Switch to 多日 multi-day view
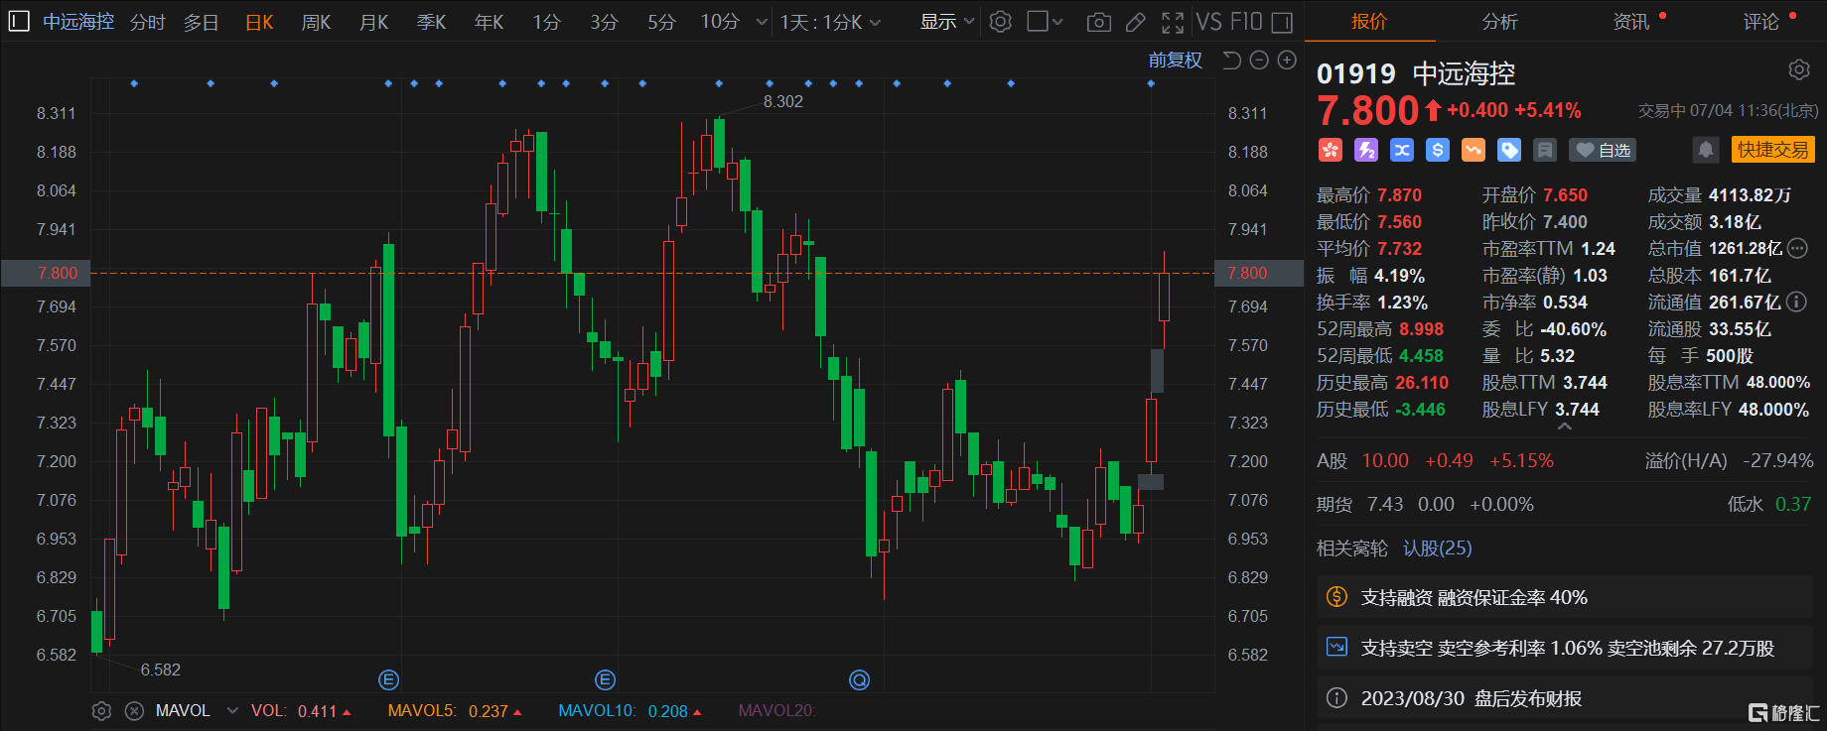The image size is (1827, 731). (x=202, y=22)
